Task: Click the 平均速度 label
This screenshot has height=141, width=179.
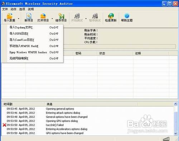Action: tap(91, 38)
